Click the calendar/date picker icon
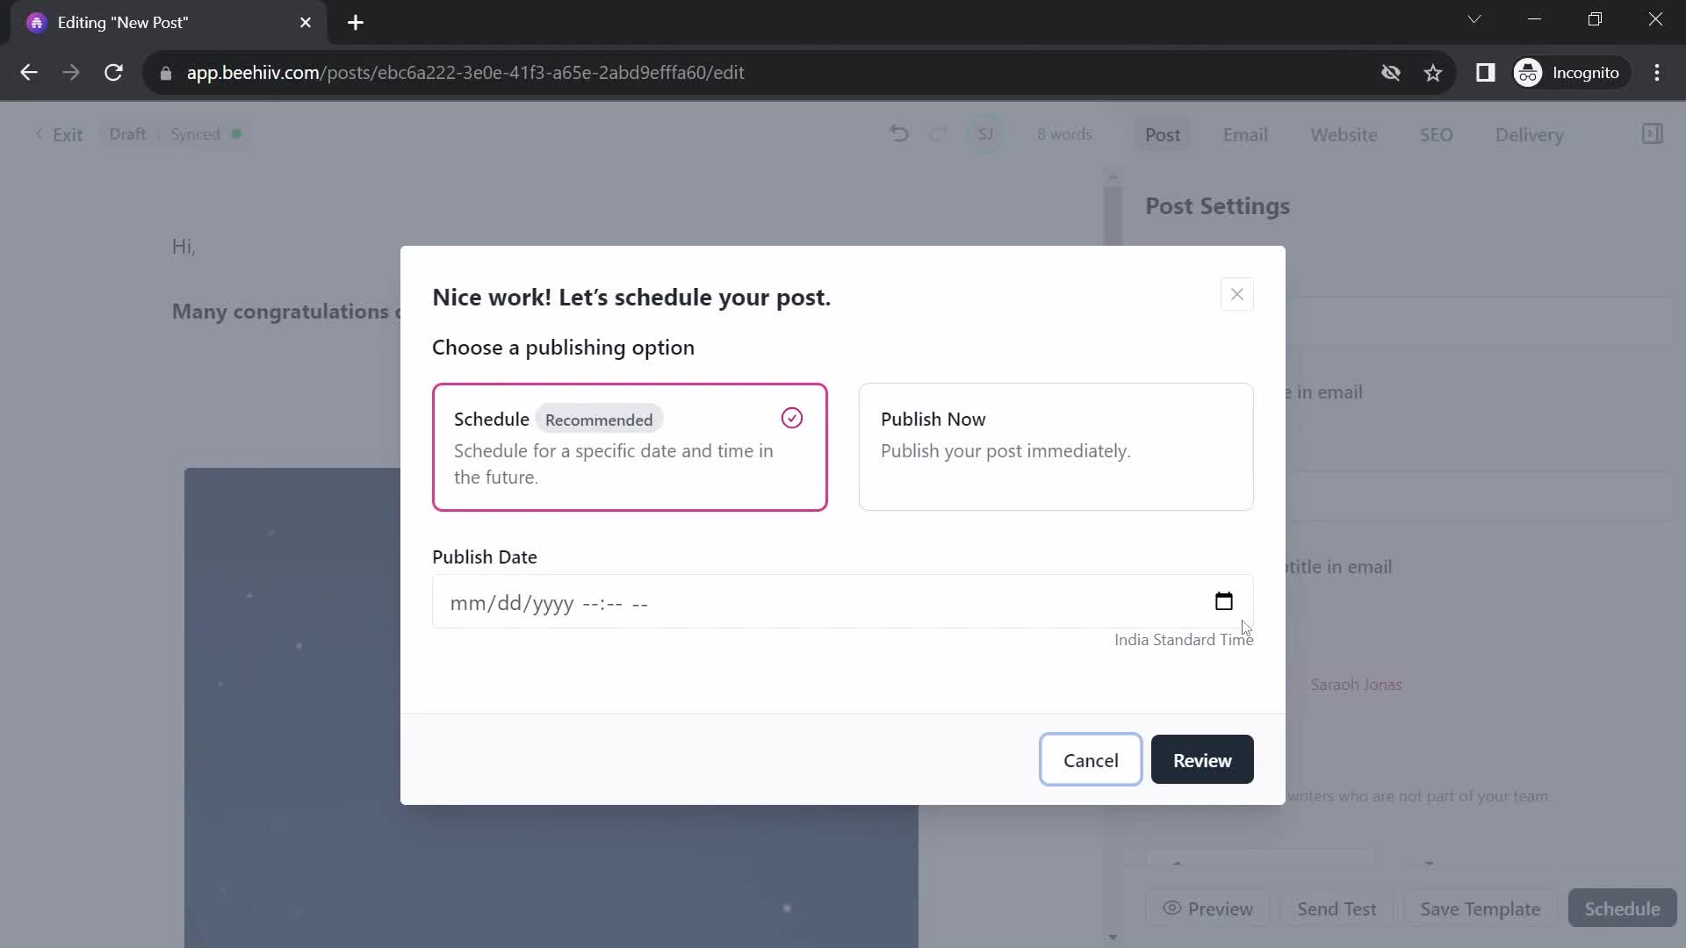The height and width of the screenshot is (948, 1686). (x=1224, y=602)
